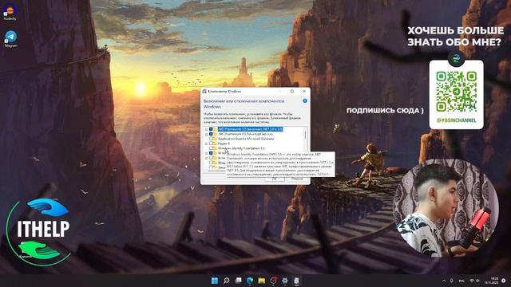Image resolution: width=511 pixels, height=287 pixels.
Task: Click OK in Windows Features dialog
Action: pyautogui.click(x=275, y=179)
